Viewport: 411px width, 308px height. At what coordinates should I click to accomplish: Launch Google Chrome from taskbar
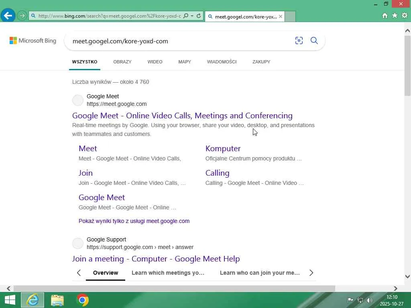pos(82,300)
